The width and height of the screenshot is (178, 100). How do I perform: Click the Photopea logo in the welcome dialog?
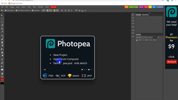50,44
